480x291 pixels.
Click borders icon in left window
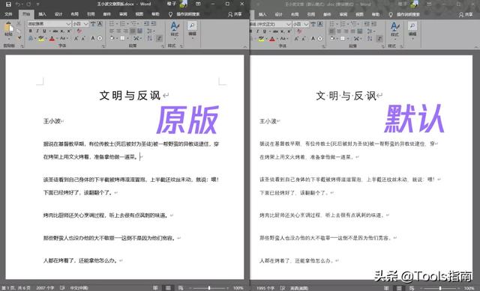coord(123,38)
